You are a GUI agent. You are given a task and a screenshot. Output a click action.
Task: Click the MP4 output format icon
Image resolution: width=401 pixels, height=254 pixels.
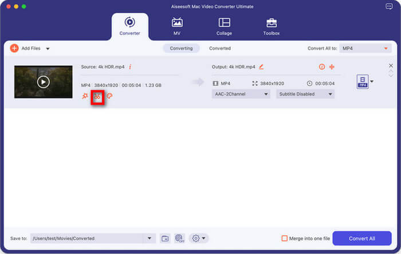click(x=363, y=81)
